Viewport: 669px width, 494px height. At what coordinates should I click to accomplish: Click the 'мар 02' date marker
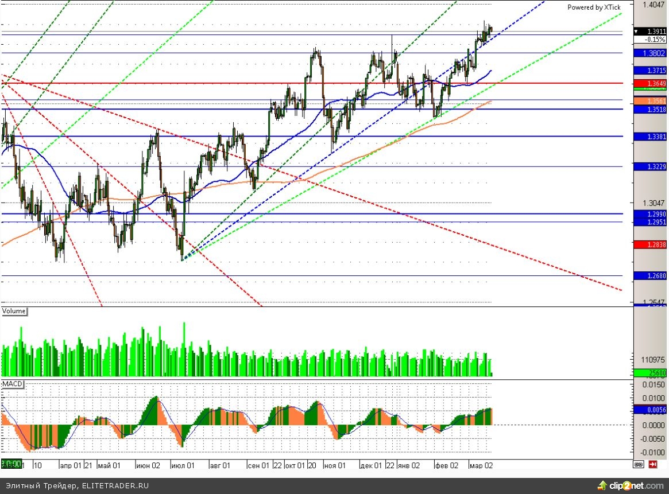tap(481, 465)
